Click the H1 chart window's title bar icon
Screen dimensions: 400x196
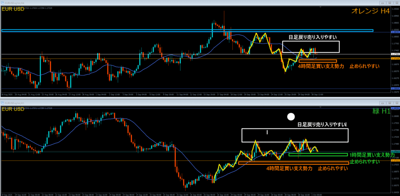click(3, 103)
